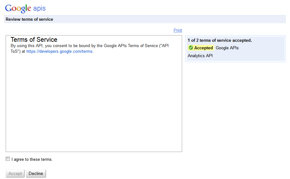Click the Google logo
This screenshot has width=290, height=179.
point(18,8)
